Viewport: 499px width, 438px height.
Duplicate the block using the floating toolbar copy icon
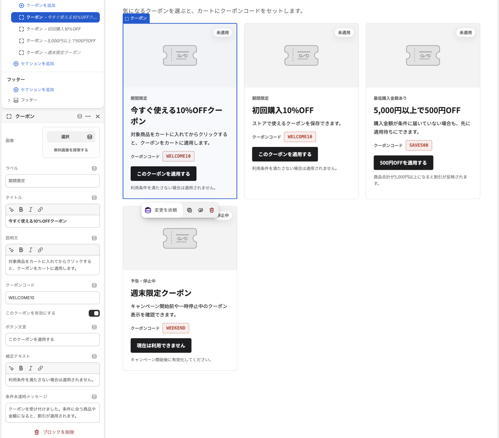190,210
